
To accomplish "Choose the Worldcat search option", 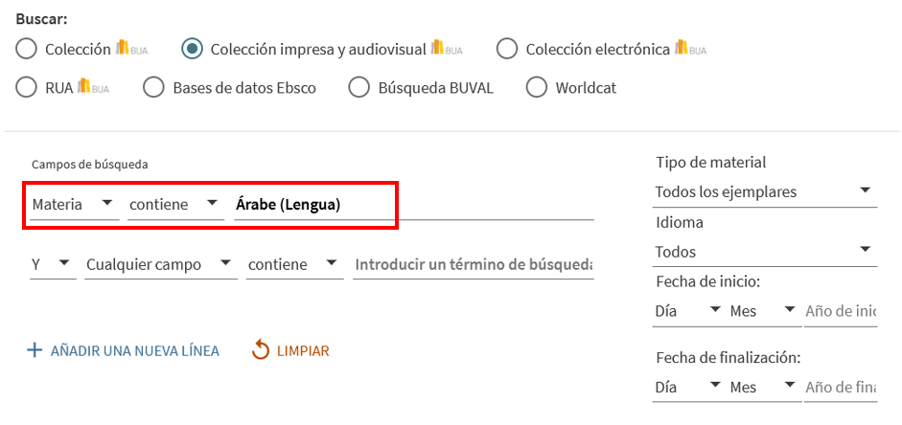I will coord(537,88).
